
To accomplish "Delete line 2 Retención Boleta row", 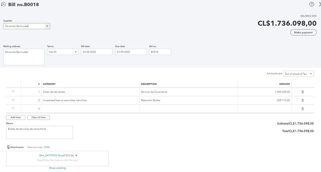I will point(302,100).
